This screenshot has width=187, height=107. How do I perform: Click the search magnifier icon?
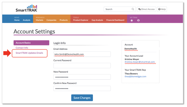click(133, 9)
